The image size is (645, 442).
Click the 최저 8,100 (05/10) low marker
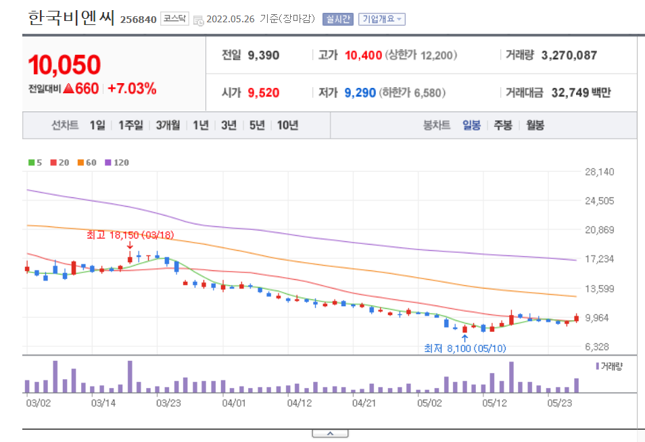[465, 349]
